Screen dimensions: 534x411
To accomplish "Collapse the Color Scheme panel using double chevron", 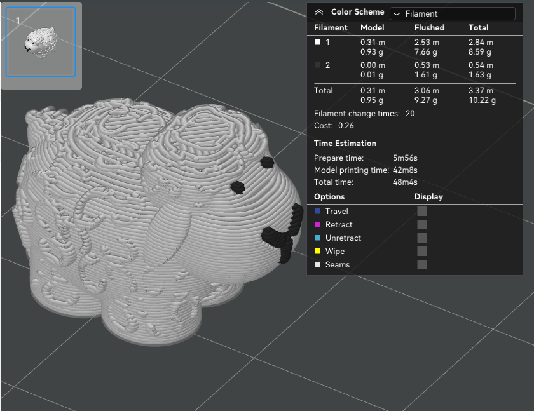I will 318,12.
